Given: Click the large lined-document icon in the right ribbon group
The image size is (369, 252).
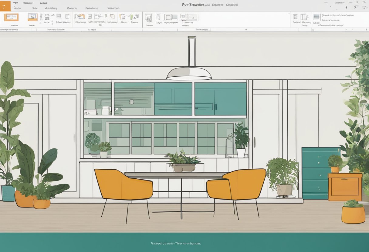Looking at the screenshot, I should (317, 17).
